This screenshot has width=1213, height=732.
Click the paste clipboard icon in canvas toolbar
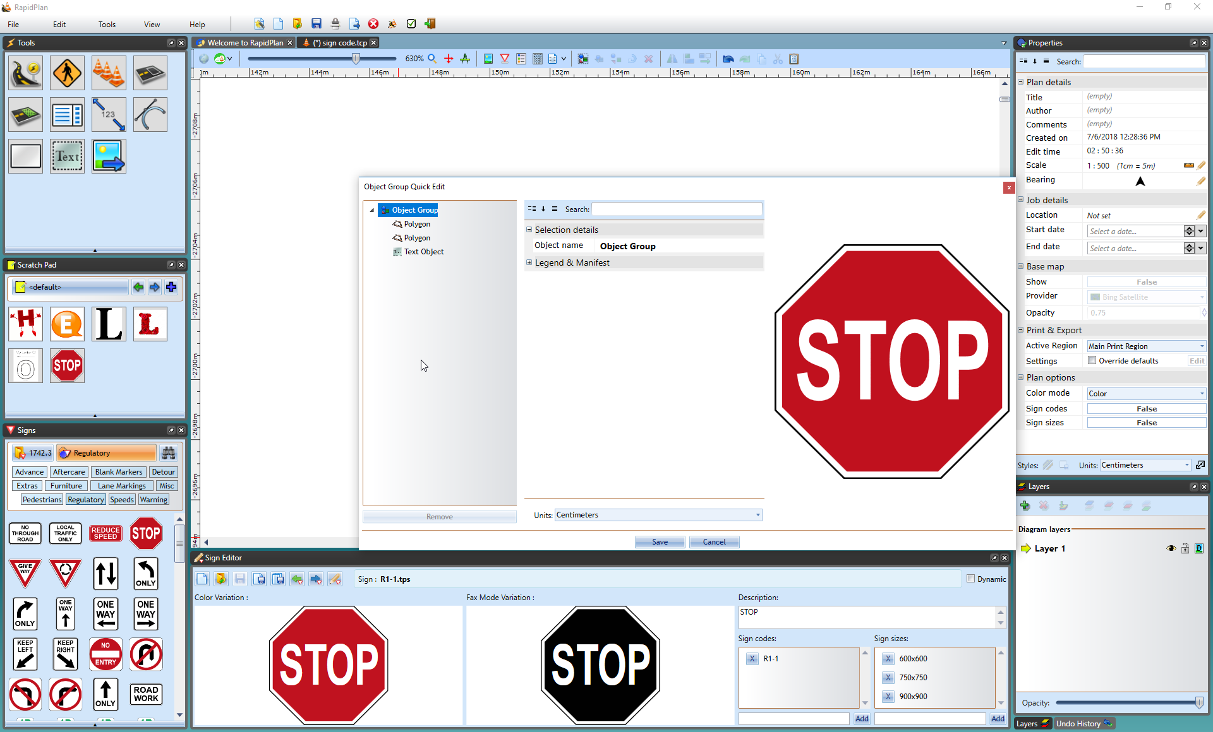[x=794, y=59]
